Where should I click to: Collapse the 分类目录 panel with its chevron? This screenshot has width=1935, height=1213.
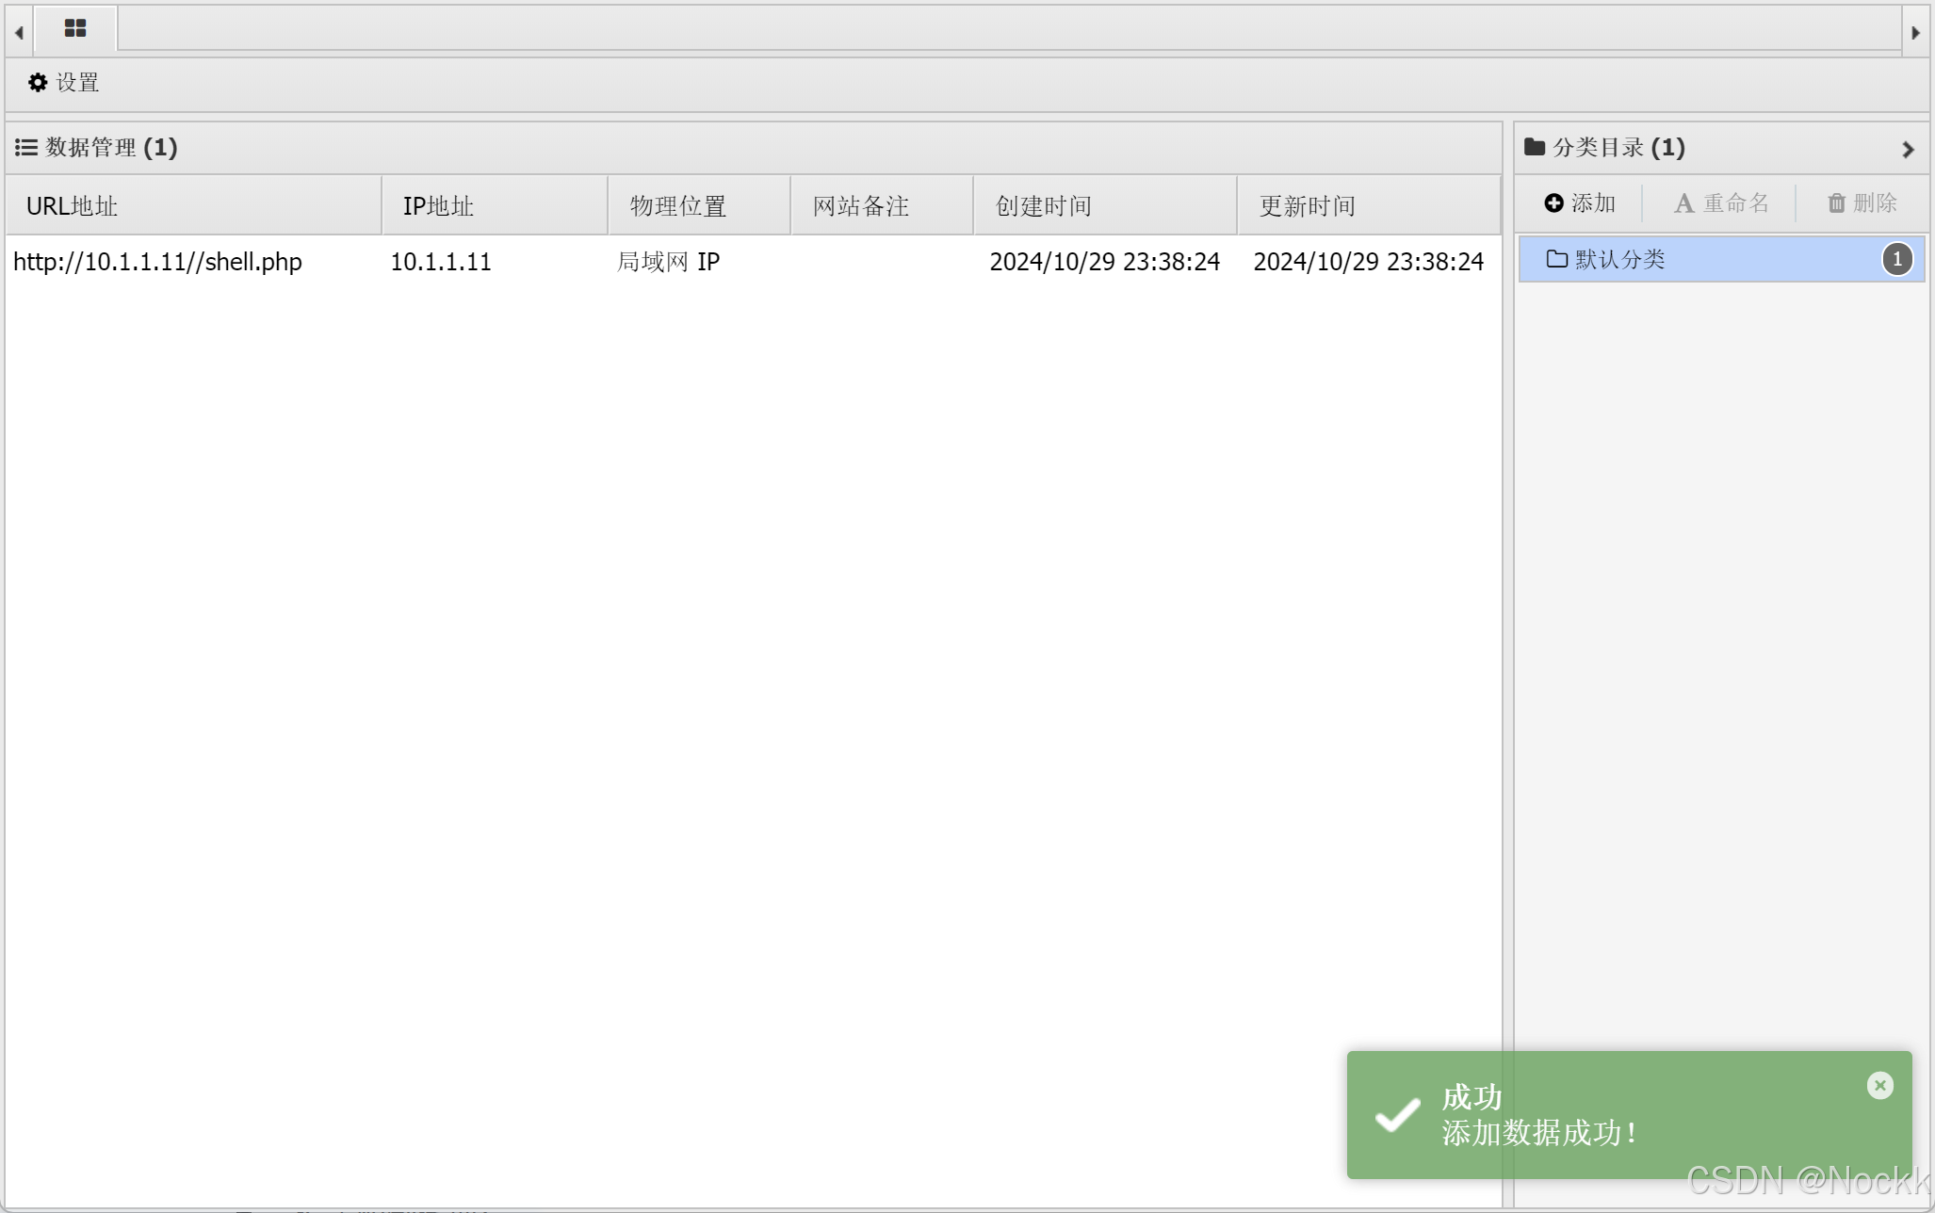1910,149
